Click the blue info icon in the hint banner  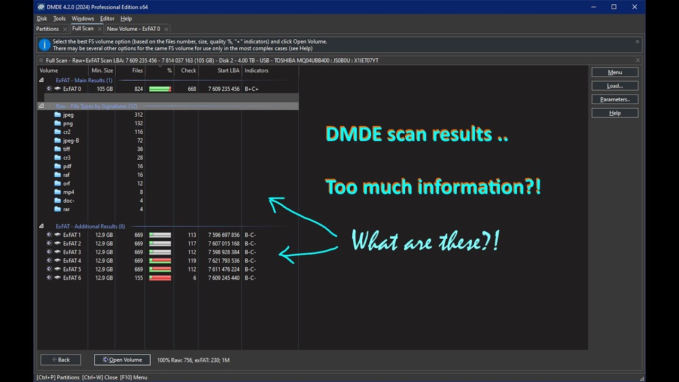click(x=45, y=45)
